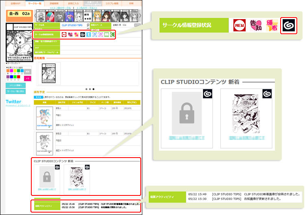Select the red favorite color swatch
The image size is (305, 215).
click(18, 77)
